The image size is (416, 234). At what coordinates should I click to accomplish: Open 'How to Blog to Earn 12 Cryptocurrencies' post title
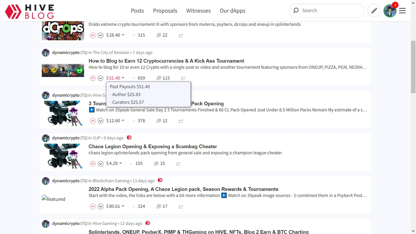point(166,61)
